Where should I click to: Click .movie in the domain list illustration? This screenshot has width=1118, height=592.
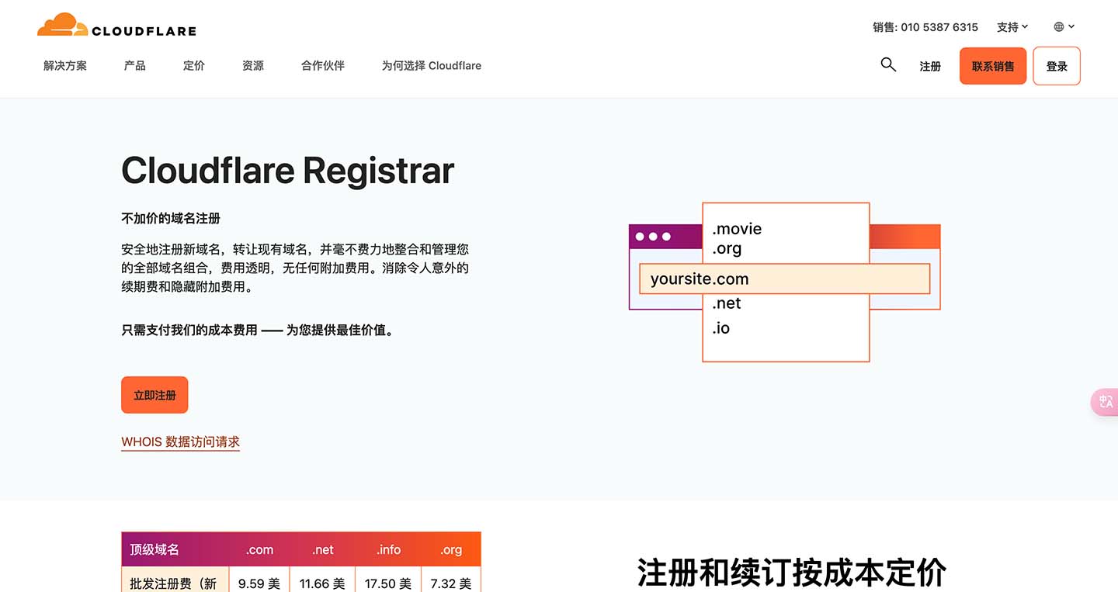[x=737, y=229]
